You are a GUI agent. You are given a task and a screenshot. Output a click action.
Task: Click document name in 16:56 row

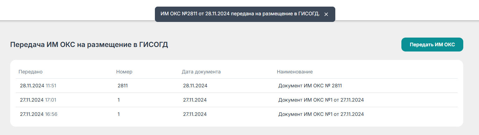coord(321,114)
